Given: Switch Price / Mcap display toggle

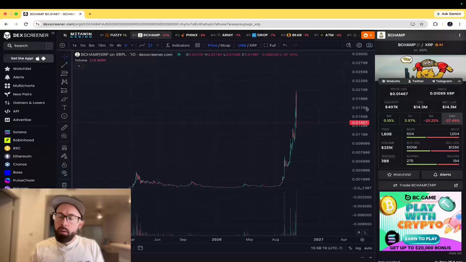Looking at the screenshot, I should click(x=219, y=45).
